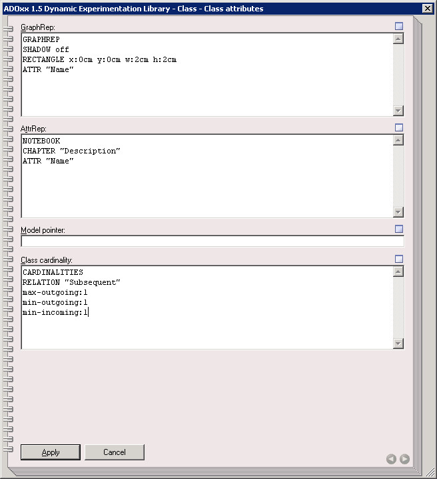
Task: Click the AttrRep blue square icon
Action: [399, 127]
